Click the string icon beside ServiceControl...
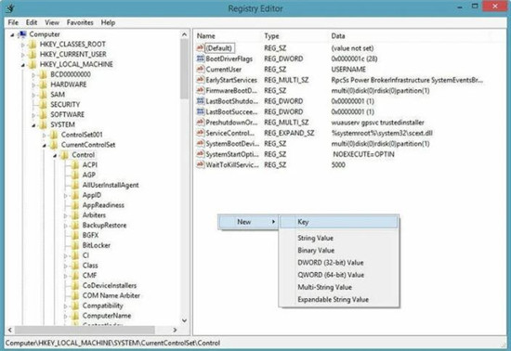 tap(201, 133)
